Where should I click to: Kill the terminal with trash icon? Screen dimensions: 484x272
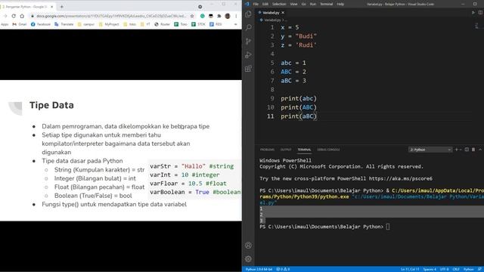473,150
